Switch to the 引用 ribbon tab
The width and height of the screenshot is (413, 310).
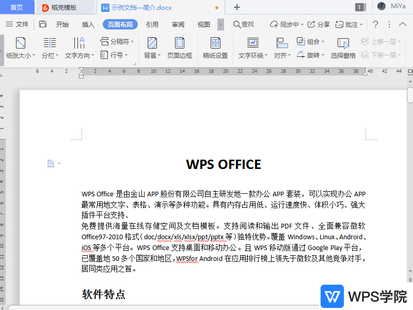(x=152, y=24)
